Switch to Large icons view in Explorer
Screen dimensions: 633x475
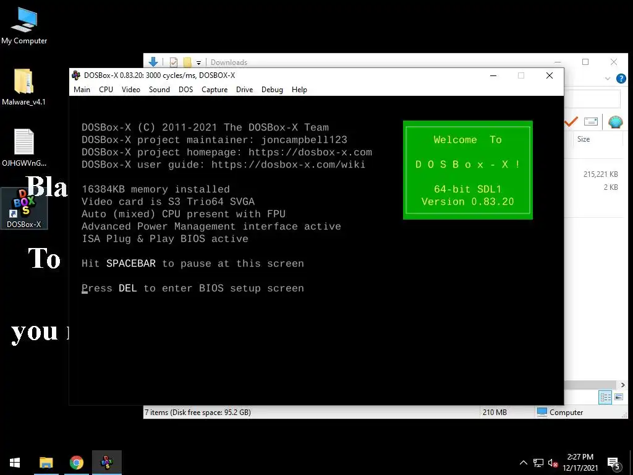point(618,397)
